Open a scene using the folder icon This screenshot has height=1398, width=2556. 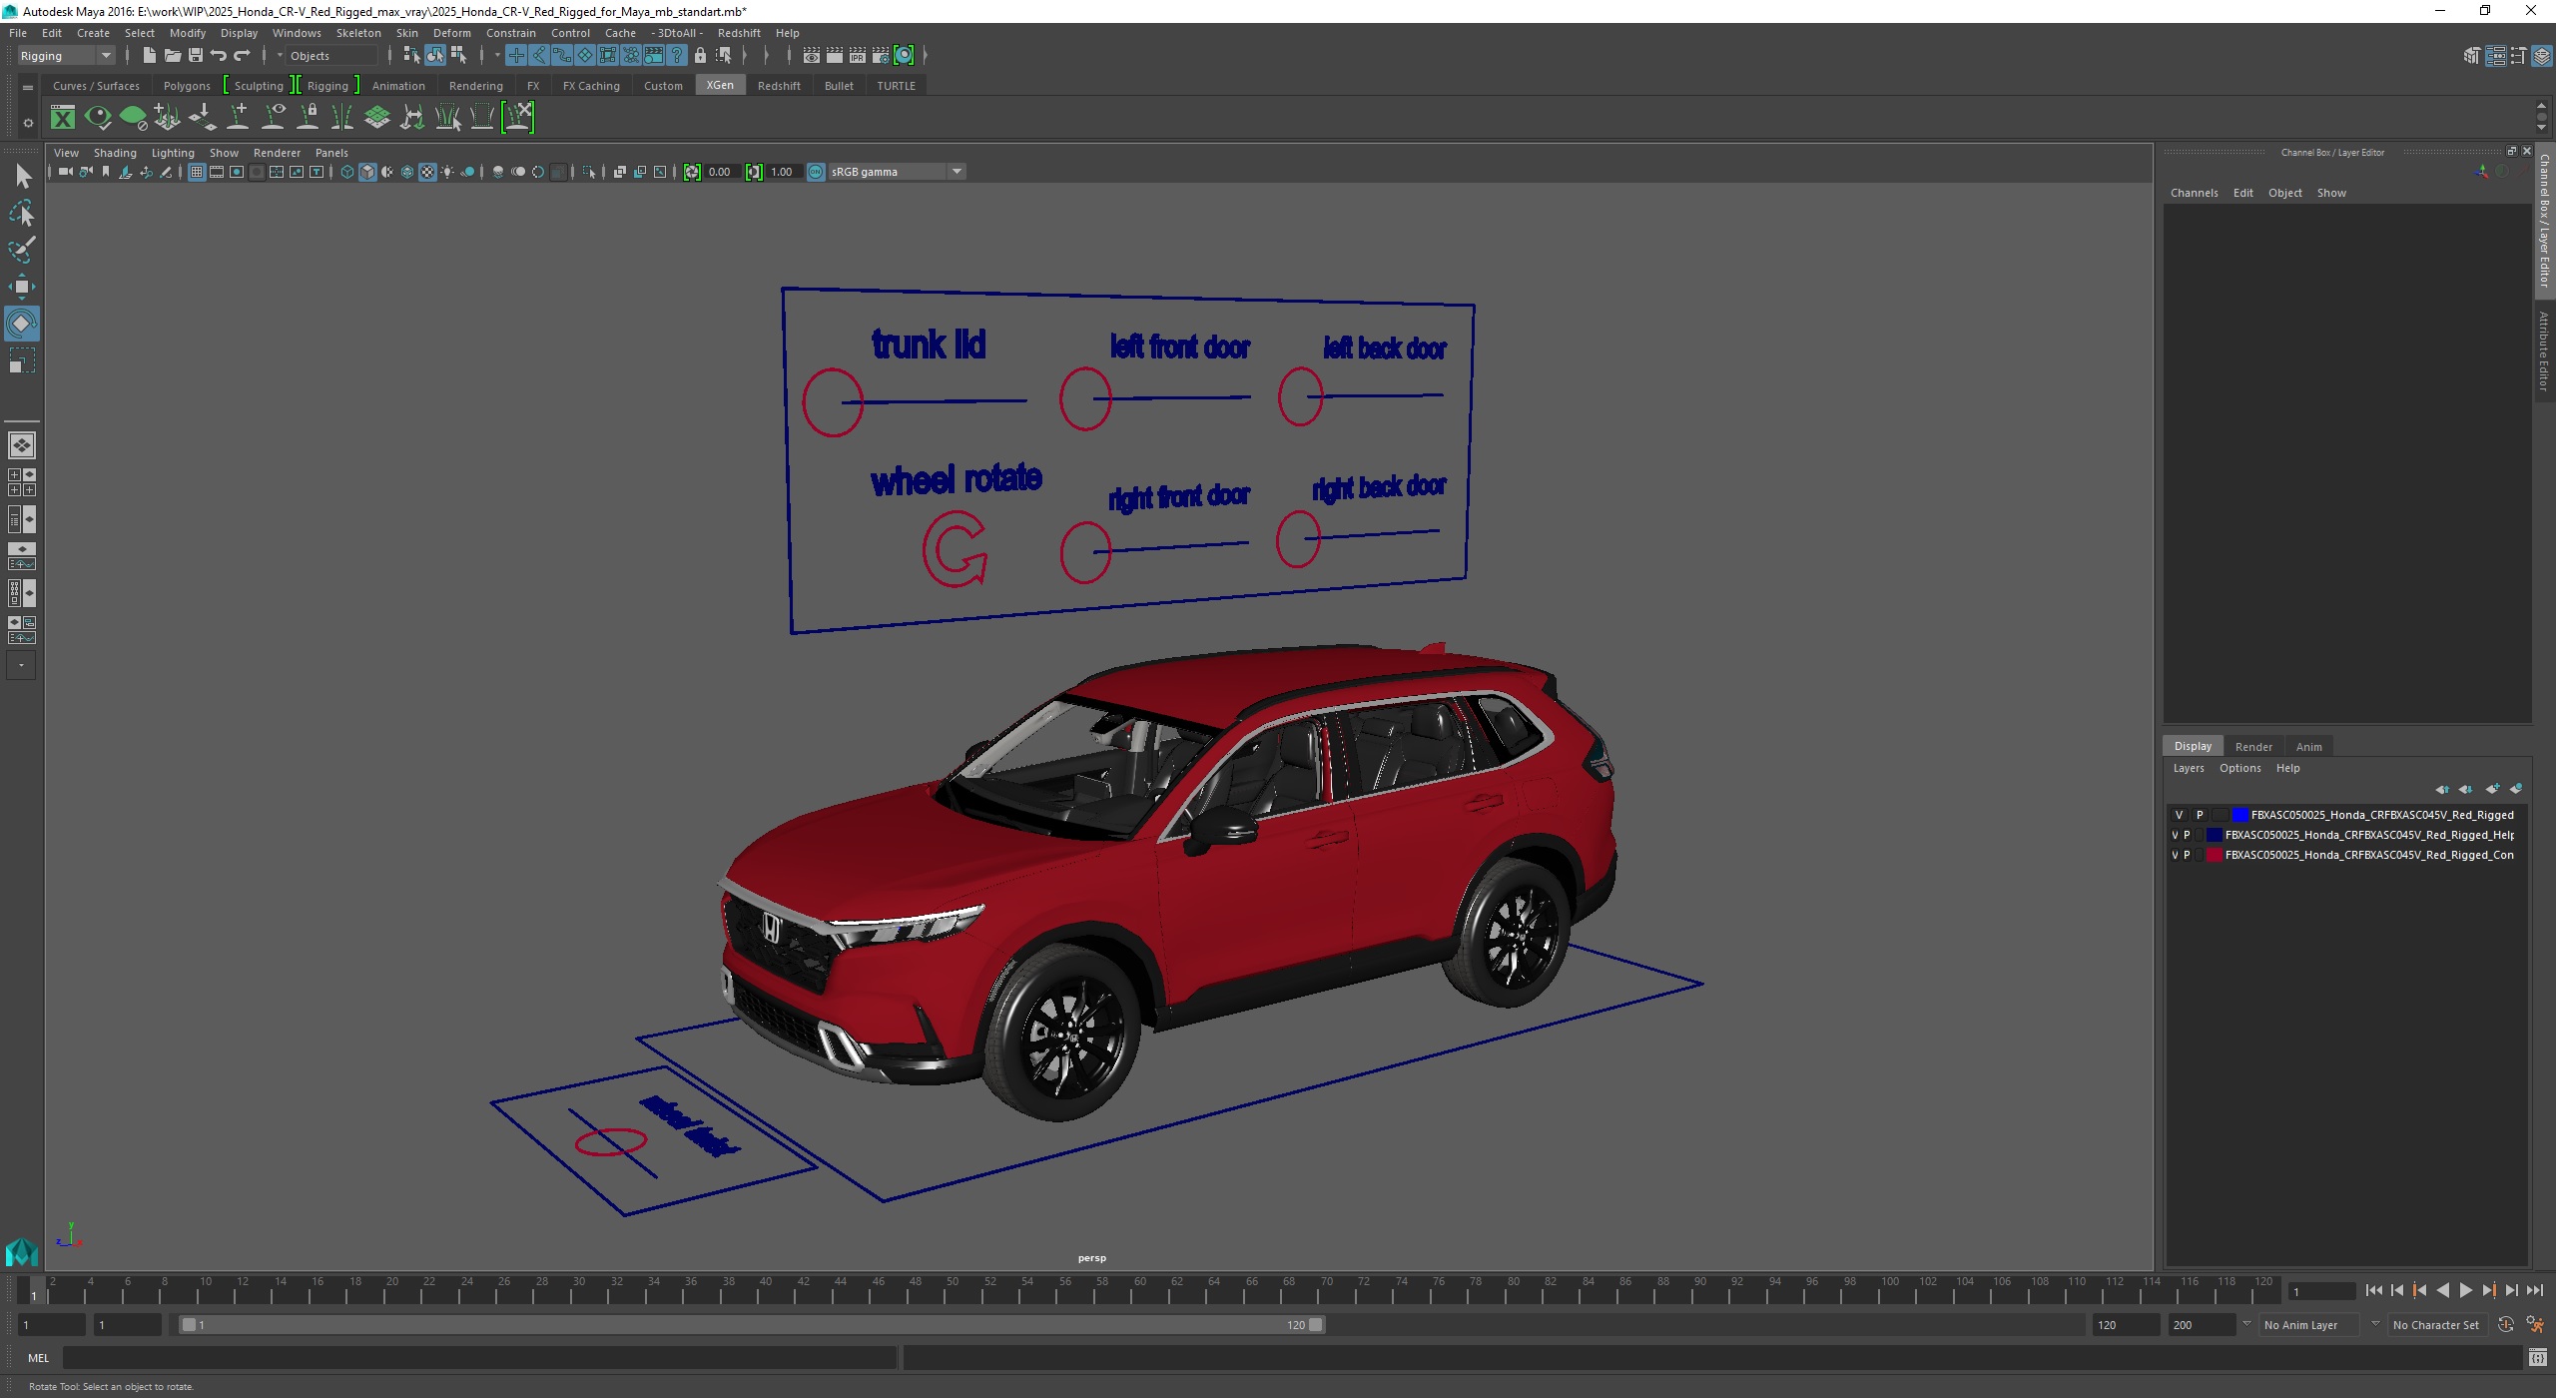(172, 56)
